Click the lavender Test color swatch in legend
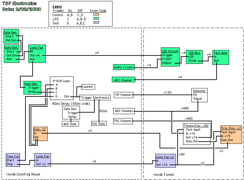 [x=96, y=23]
